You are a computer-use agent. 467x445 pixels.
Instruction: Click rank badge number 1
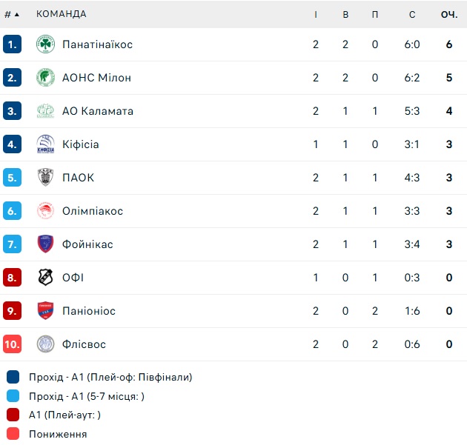tap(12, 44)
